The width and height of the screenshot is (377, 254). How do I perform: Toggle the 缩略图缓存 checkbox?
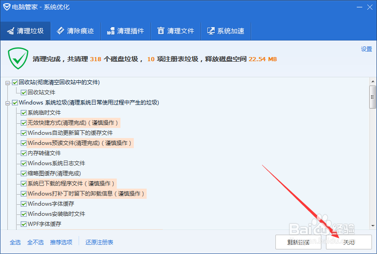[23, 173]
